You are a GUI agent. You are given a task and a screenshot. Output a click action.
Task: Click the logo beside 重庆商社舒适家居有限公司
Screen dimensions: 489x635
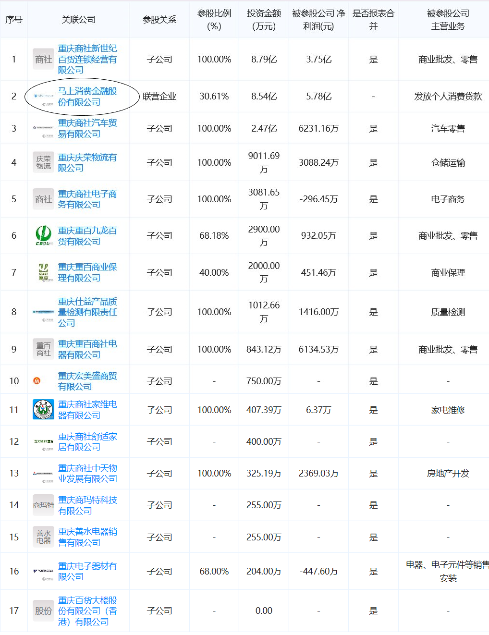pos(43,441)
